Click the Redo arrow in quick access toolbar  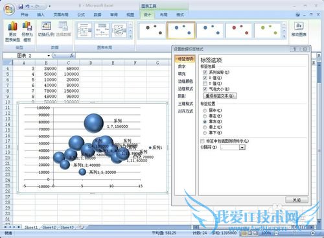[x=38, y=6]
